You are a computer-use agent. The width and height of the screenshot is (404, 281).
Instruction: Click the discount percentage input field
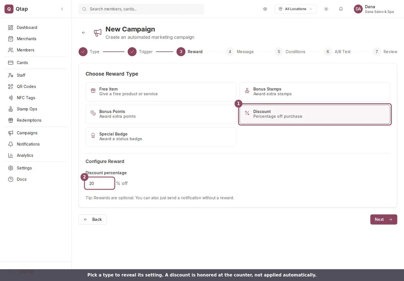[x=100, y=183]
